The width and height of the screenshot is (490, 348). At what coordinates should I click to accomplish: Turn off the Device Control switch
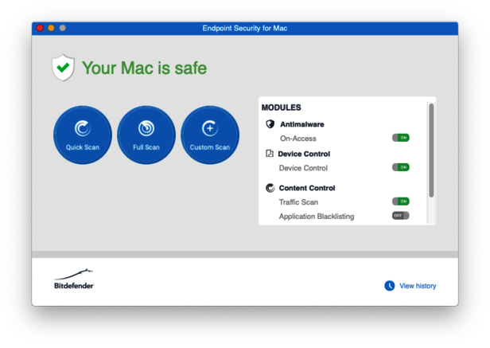pyautogui.click(x=400, y=167)
